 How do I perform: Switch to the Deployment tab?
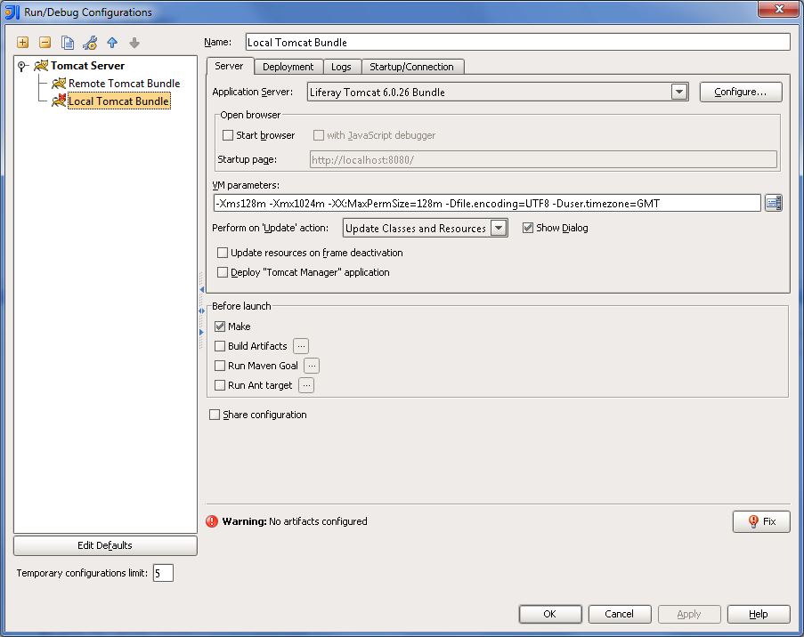[288, 67]
